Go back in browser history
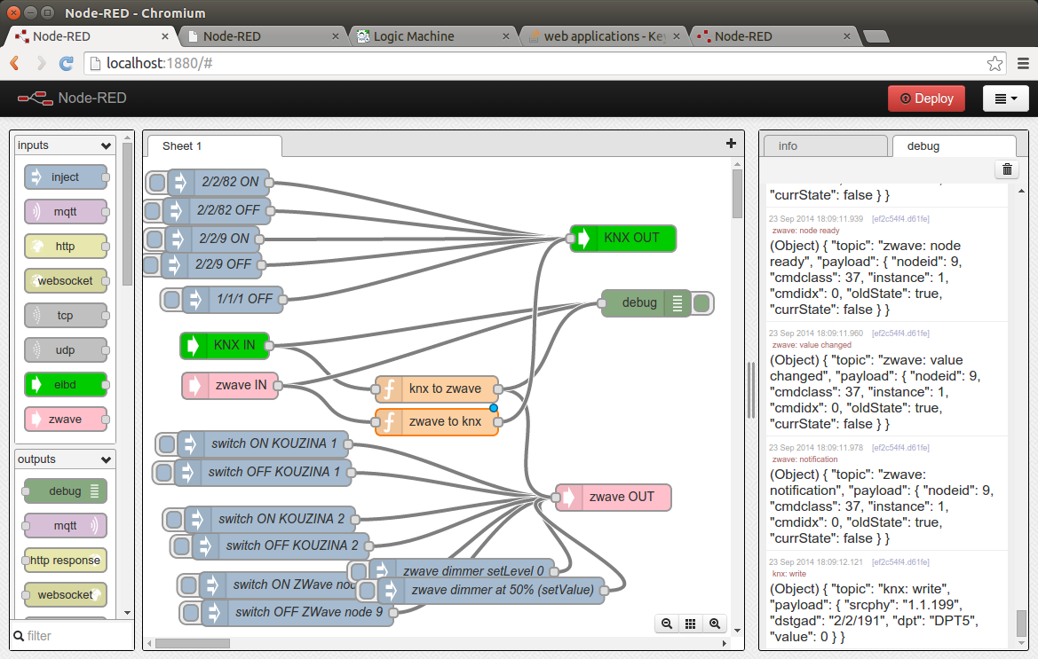 point(15,64)
